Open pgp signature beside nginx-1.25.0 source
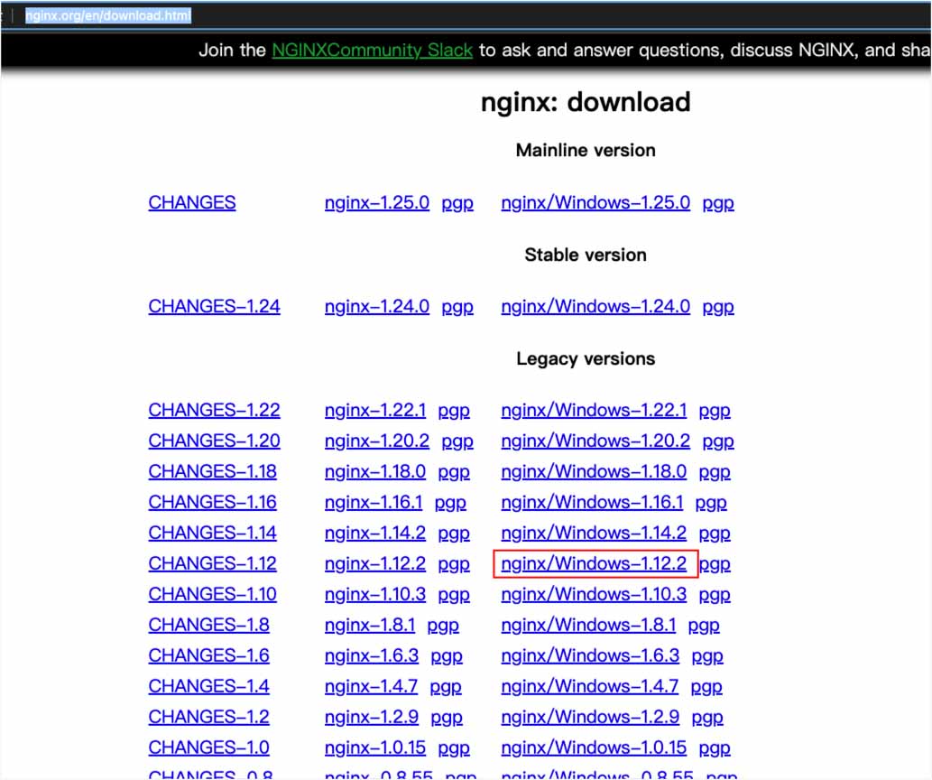 pos(457,204)
